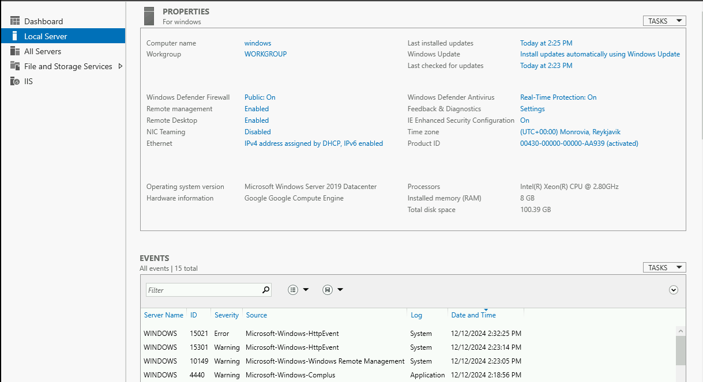Screen dimensions: 703x382
Task: Click the server tower icon beside PROPERTIES
Action: pyautogui.click(x=149, y=16)
